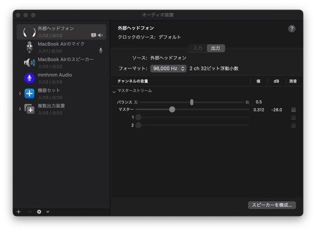Click the チャンネルの音量 header
The height and width of the screenshot is (232, 316).
coord(133,81)
